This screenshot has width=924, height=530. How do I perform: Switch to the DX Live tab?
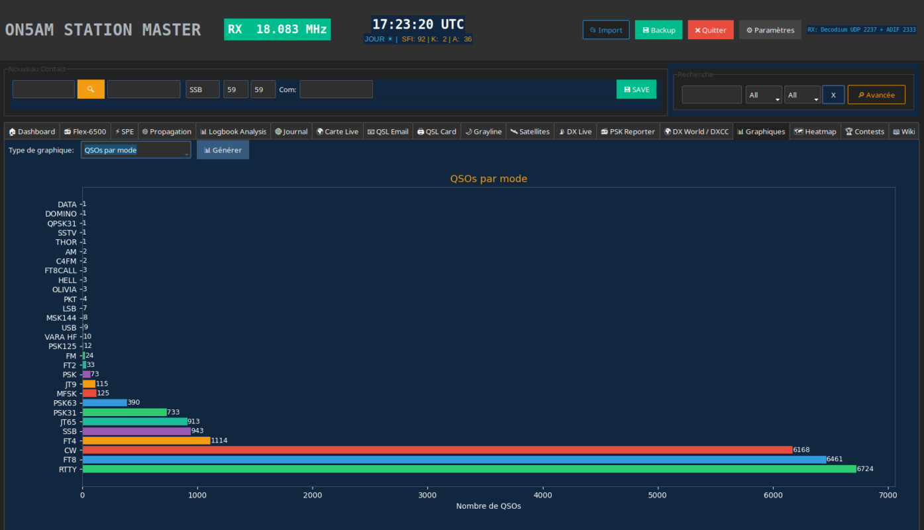click(x=576, y=132)
